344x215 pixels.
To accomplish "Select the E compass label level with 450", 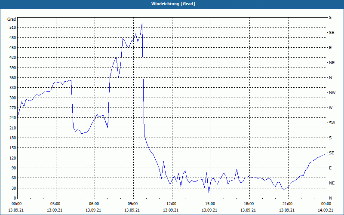I will [330, 48].
